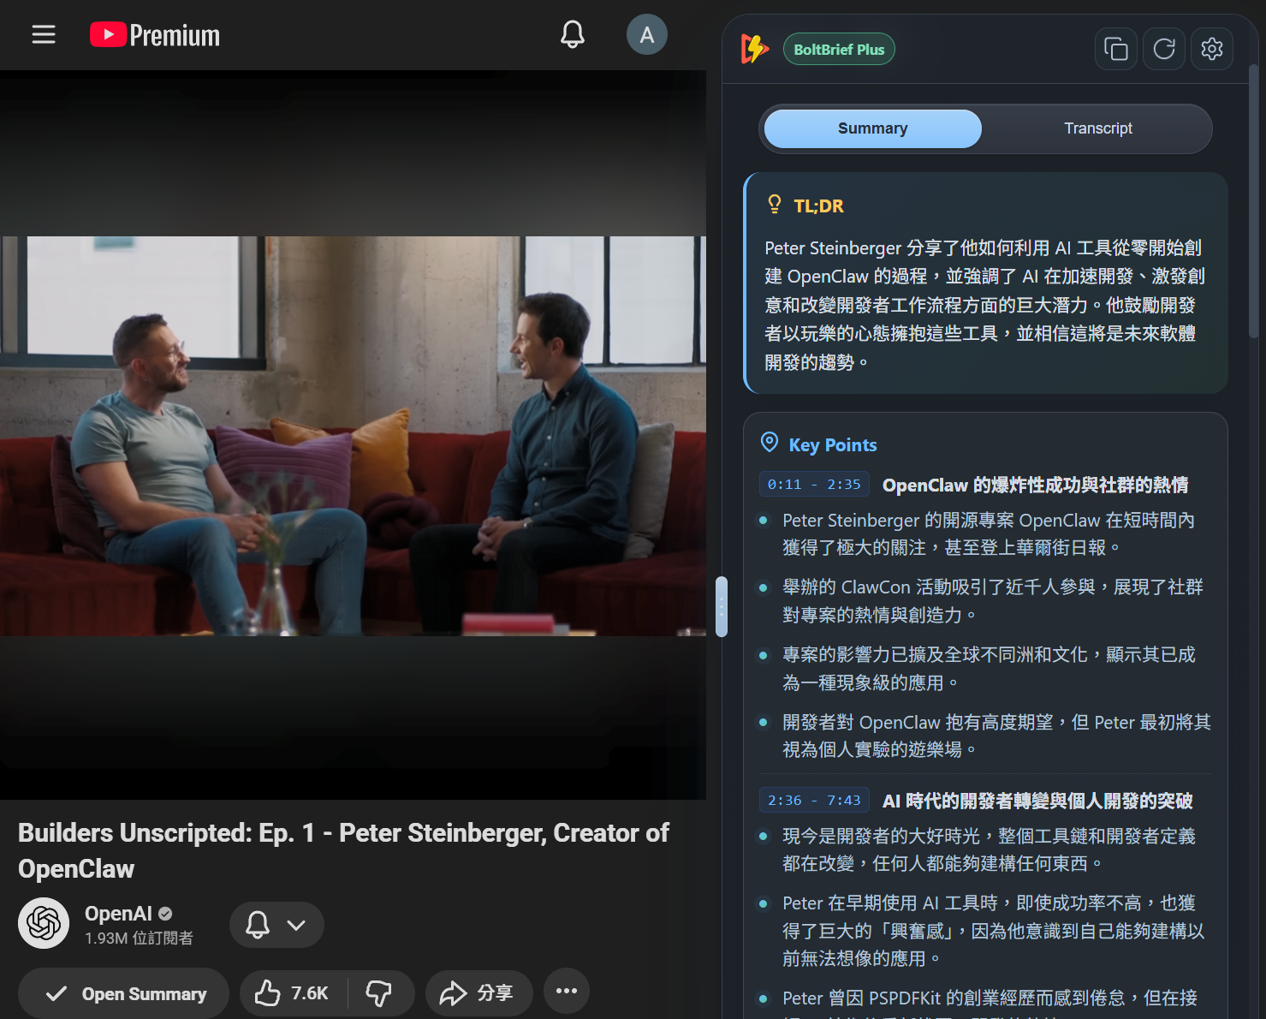Click the TL;DR lightbulb icon
1266x1019 pixels.
coord(775,205)
